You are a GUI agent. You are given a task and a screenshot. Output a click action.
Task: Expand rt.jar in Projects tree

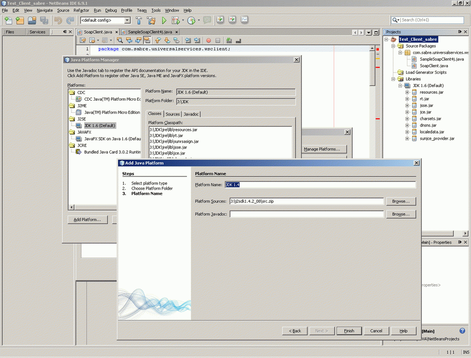point(407,99)
